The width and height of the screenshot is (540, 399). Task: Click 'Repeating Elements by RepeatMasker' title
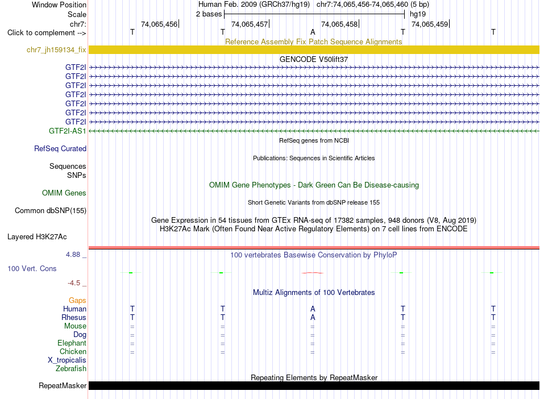click(314, 377)
